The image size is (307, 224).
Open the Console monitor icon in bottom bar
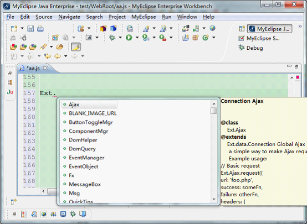pyautogui.click(x=63, y=214)
